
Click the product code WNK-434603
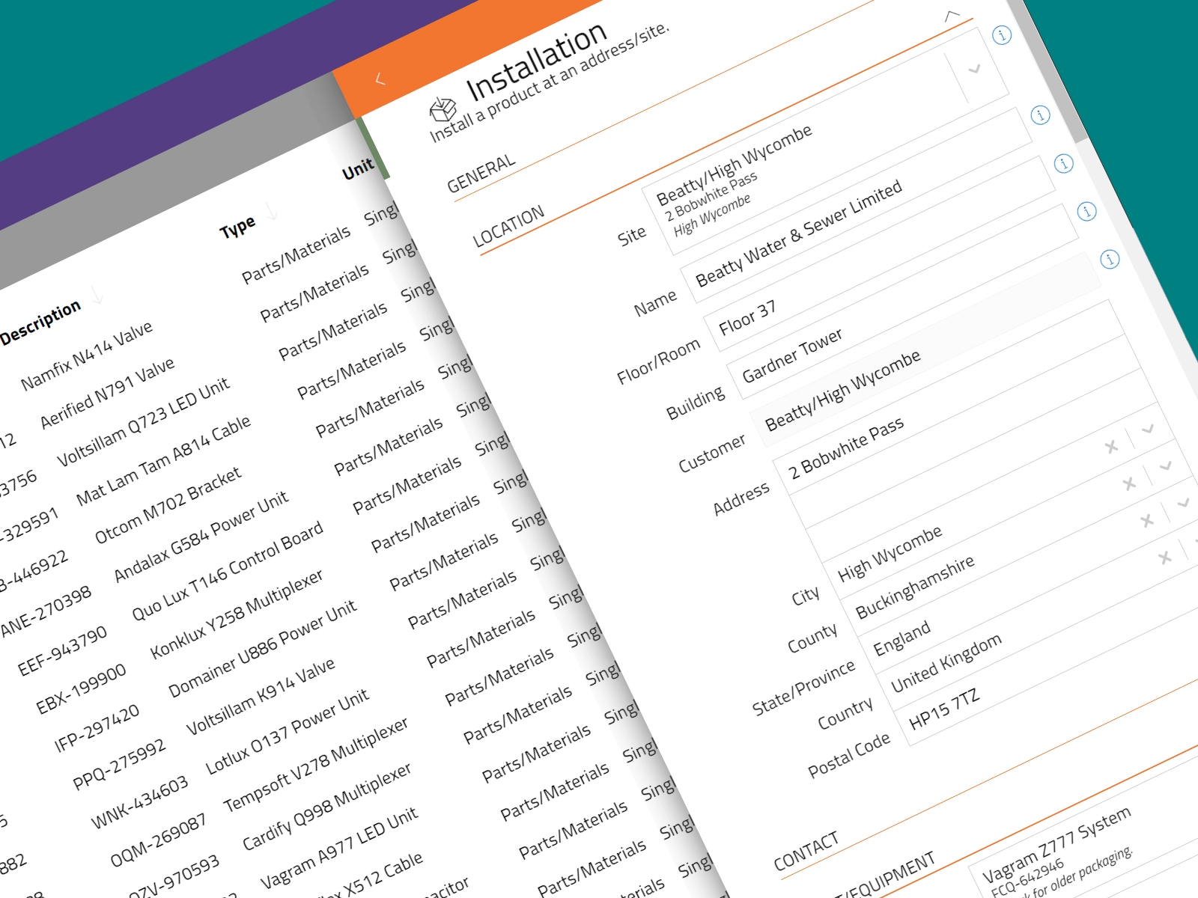[139, 803]
